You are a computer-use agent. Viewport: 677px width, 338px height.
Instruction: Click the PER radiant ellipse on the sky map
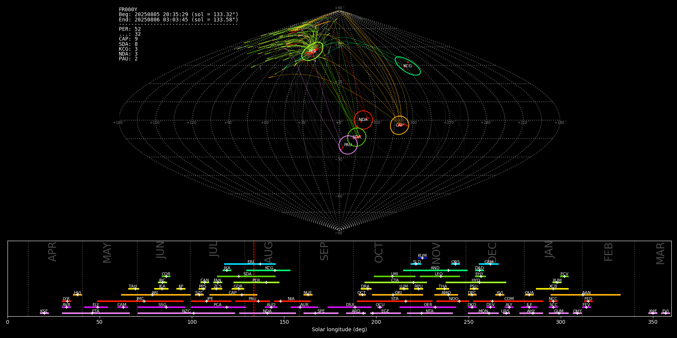click(312, 51)
